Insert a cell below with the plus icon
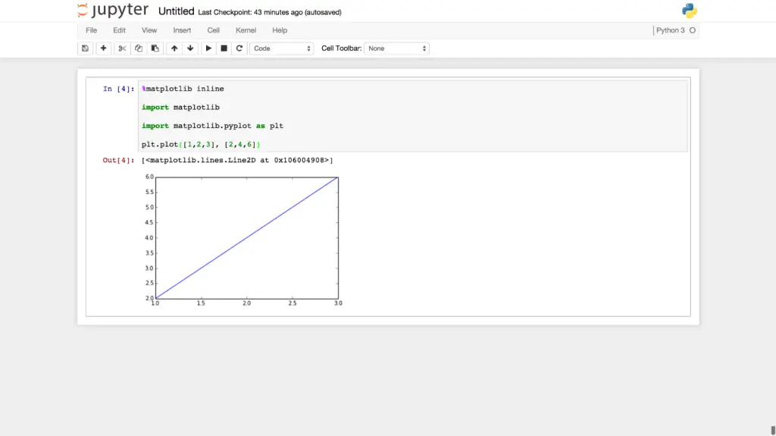The width and height of the screenshot is (776, 436). (x=103, y=49)
